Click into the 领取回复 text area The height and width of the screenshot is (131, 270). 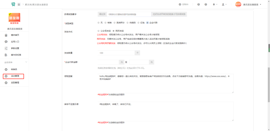point(165,84)
